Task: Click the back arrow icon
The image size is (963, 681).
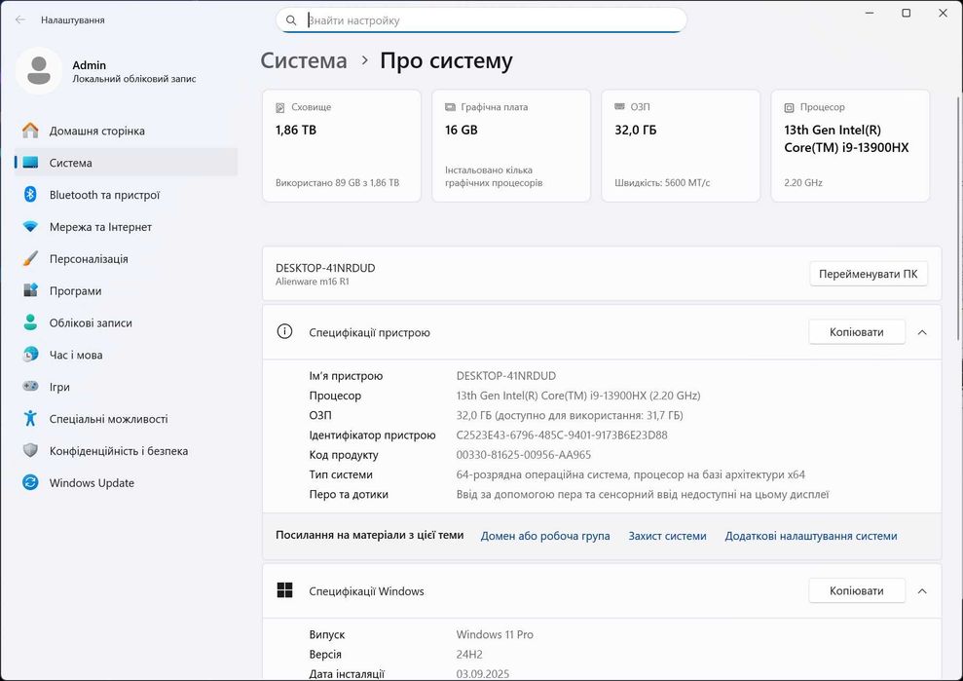Action: [x=20, y=19]
